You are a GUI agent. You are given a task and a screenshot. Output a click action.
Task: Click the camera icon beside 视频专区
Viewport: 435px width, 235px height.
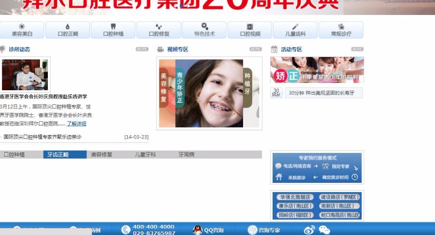pyautogui.click(x=160, y=49)
